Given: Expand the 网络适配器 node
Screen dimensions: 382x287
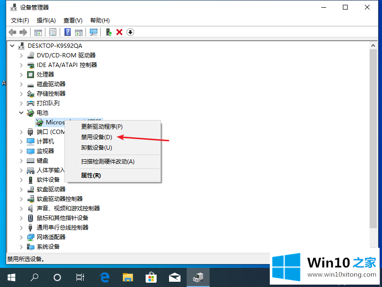Looking at the screenshot, I should point(21,237).
